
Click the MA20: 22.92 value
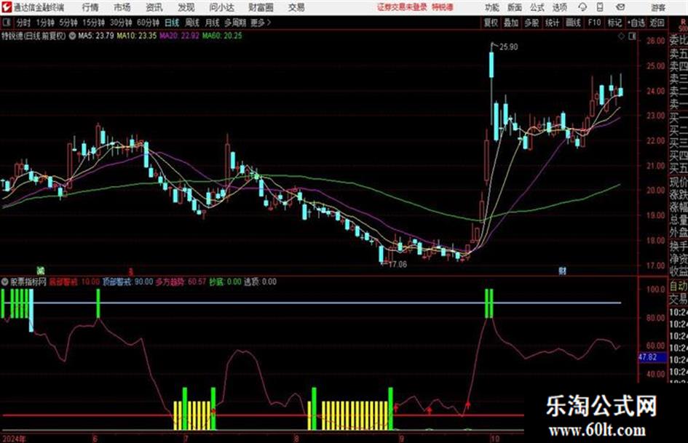(179, 36)
